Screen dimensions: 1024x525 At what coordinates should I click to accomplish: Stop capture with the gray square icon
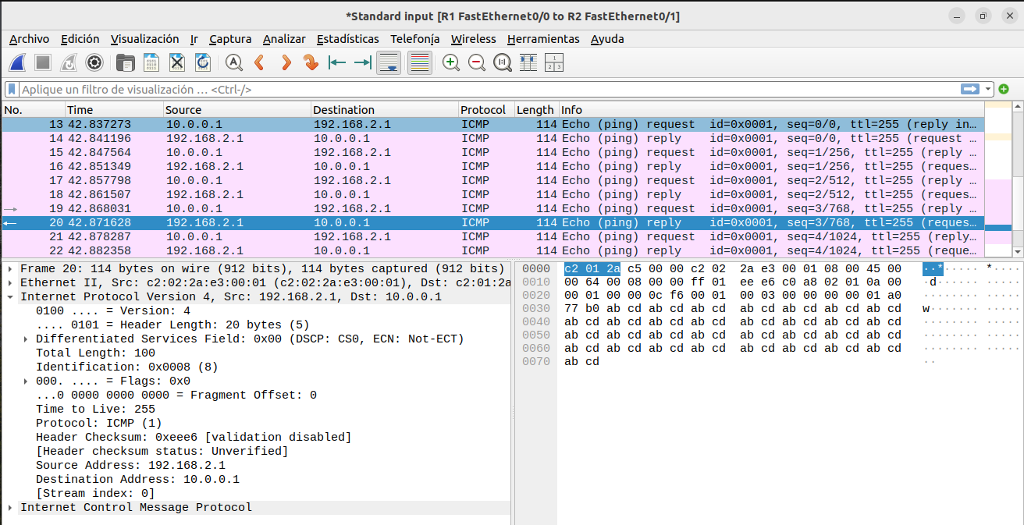(x=43, y=62)
